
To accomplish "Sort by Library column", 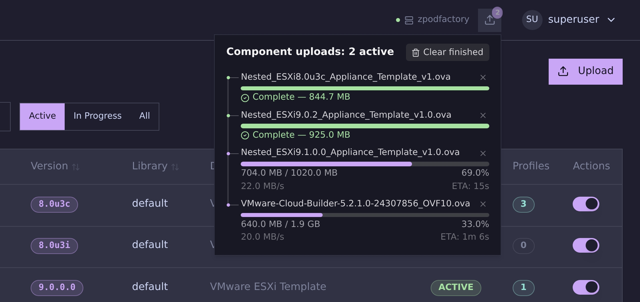I will pos(155,166).
